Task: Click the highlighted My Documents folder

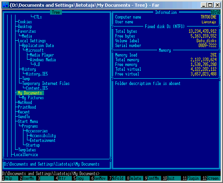Action: click(x=30, y=93)
